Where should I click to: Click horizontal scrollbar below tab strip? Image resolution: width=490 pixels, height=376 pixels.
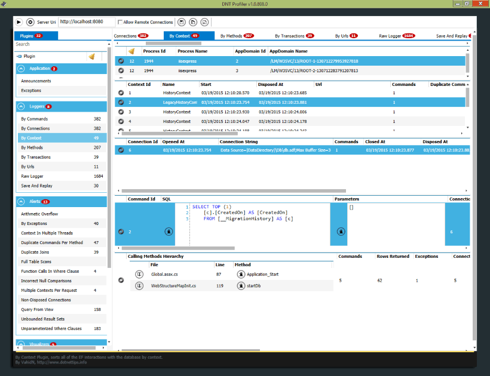173,44
